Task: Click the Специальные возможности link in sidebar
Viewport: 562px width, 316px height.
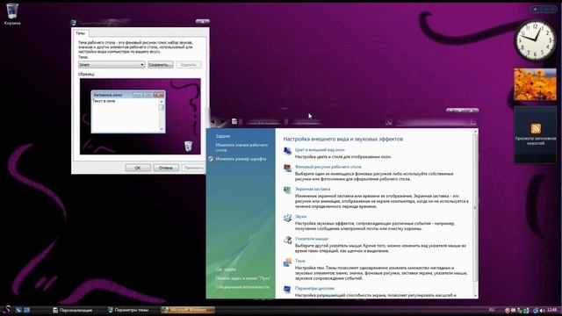Action: click(x=242, y=287)
